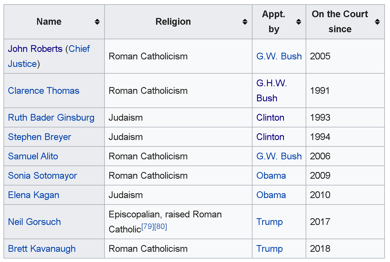Open footnote reference 80

pyautogui.click(x=161, y=227)
